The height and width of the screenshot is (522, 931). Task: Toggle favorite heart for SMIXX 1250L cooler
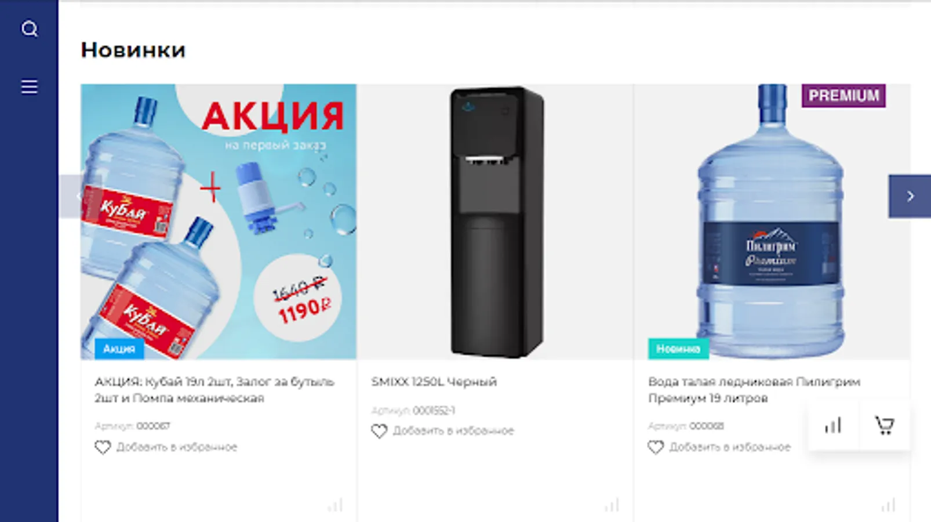pyautogui.click(x=379, y=431)
